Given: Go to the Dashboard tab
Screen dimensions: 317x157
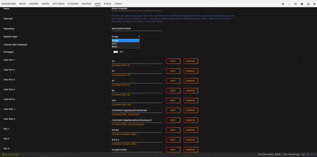Looking at the screenshot, I should (x=9, y=4).
